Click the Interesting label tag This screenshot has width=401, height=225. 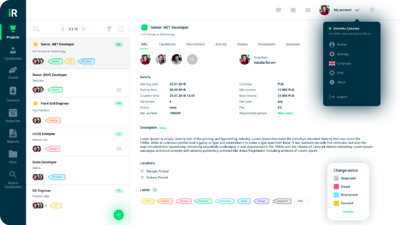(225, 201)
